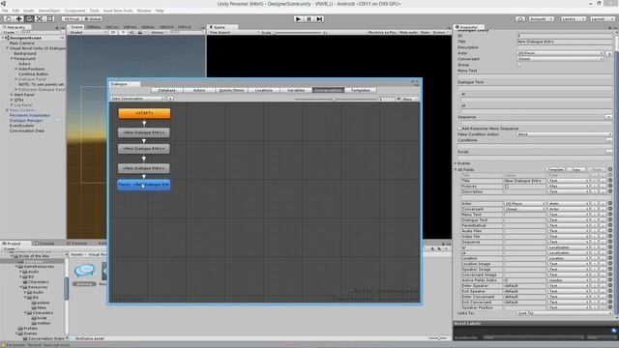Image resolution: width=619 pixels, height=348 pixels.
Task: Open the Conversant dropdown in Inspector
Action: pos(560,59)
